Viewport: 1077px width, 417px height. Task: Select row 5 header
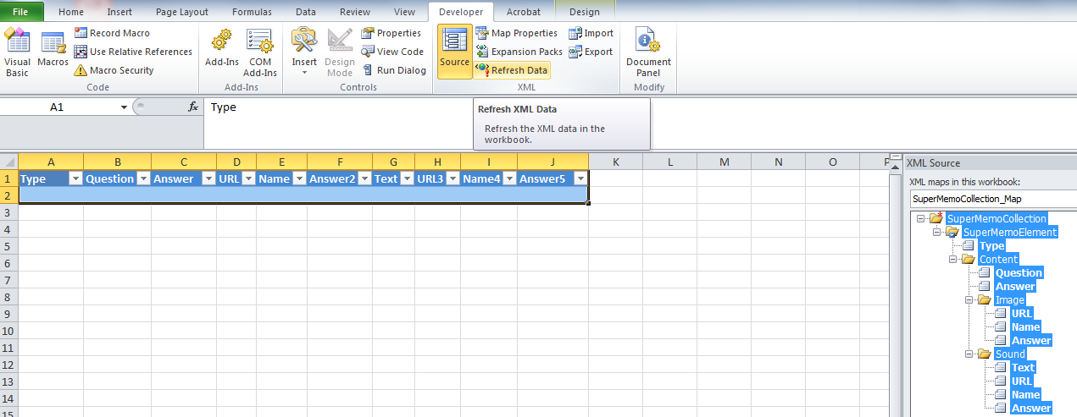tap(8, 246)
